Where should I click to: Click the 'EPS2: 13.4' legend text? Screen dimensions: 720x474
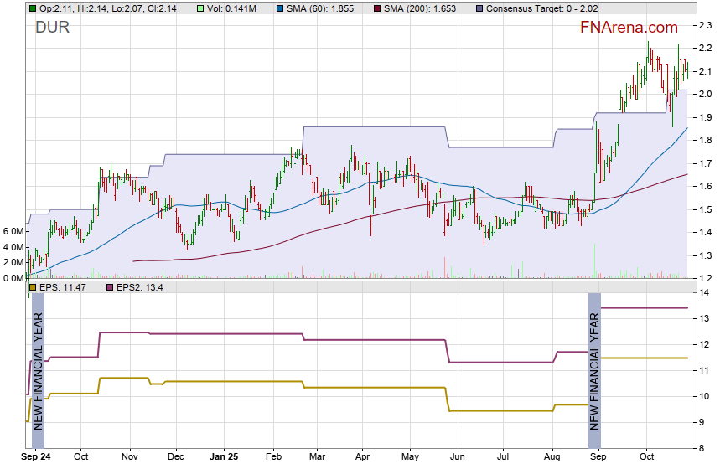pos(139,287)
